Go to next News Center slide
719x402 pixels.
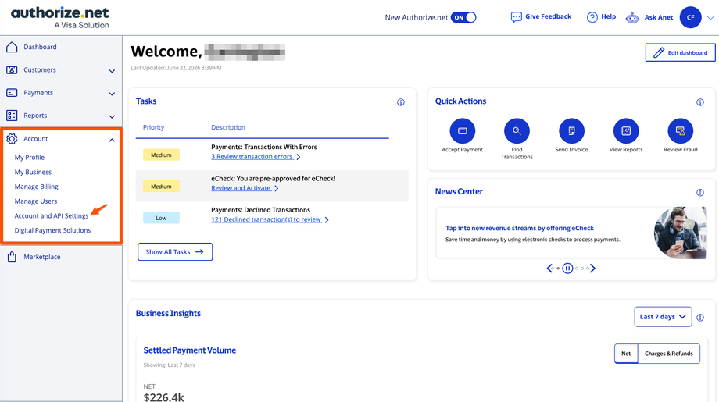point(592,269)
